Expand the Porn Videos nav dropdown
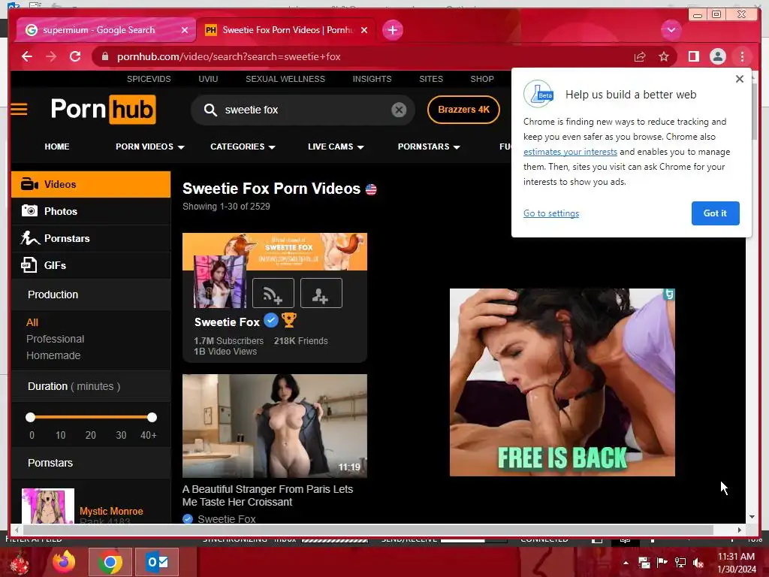The height and width of the screenshot is (577, 769). pos(149,147)
